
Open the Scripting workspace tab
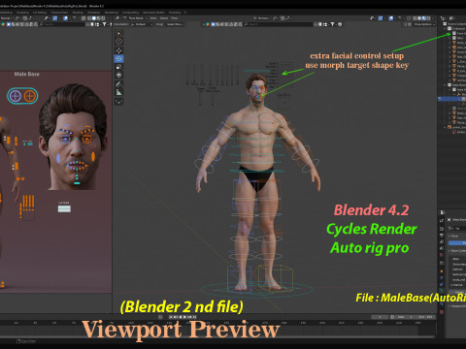175,13
